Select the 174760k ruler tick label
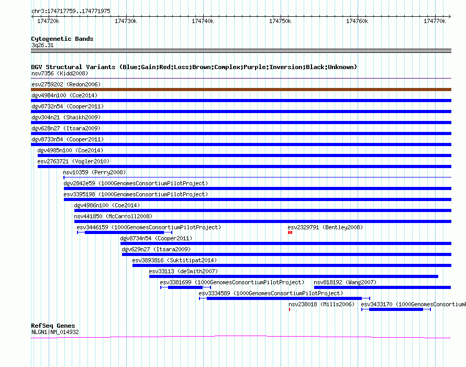This screenshot has height=367, width=466. pyautogui.click(x=357, y=21)
